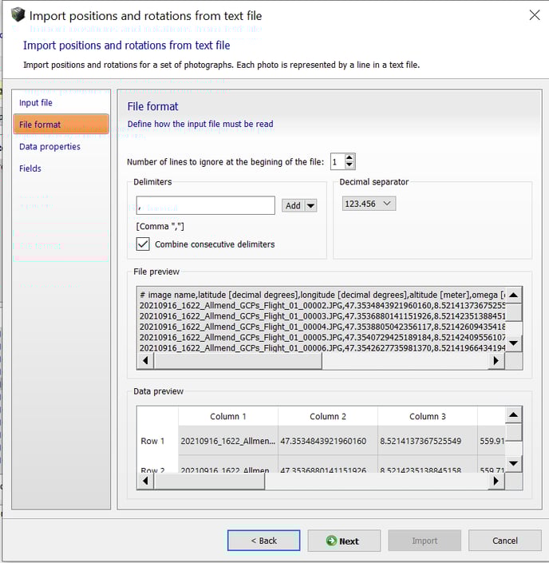Click Column 3 header in Data preview

pyautogui.click(x=428, y=417)
